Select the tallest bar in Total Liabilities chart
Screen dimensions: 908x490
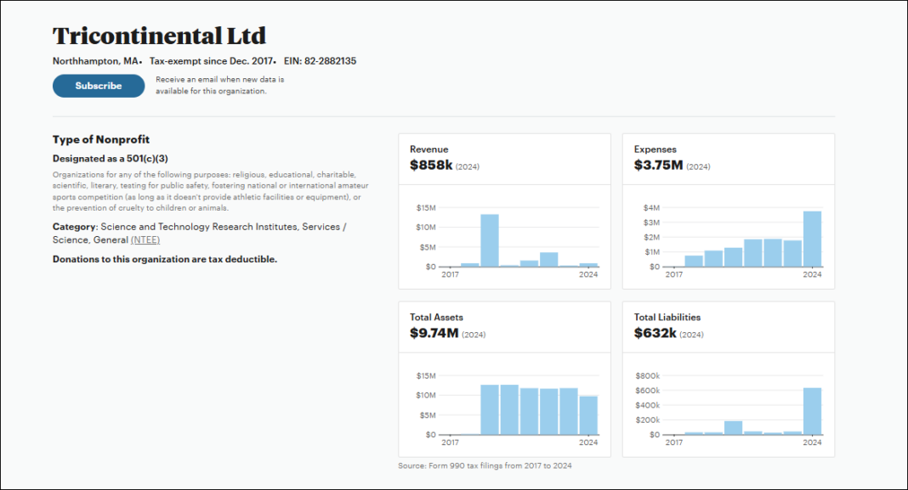[813, 411]
